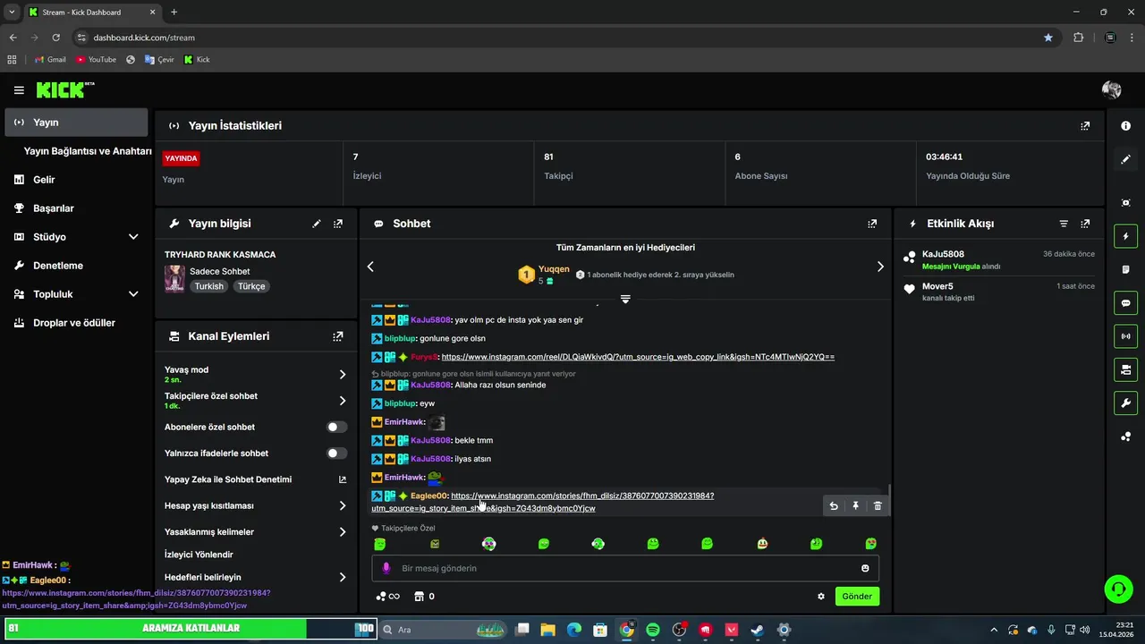Open Steam from the Windows taskbar
Image resolution: width=1145 pixels, height=644 pixels.
(x=758, y=630)
